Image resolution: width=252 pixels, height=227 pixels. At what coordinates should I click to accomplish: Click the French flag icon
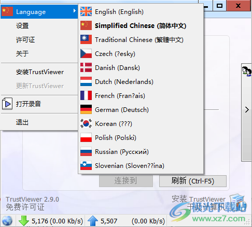click(x=86, y=96)
